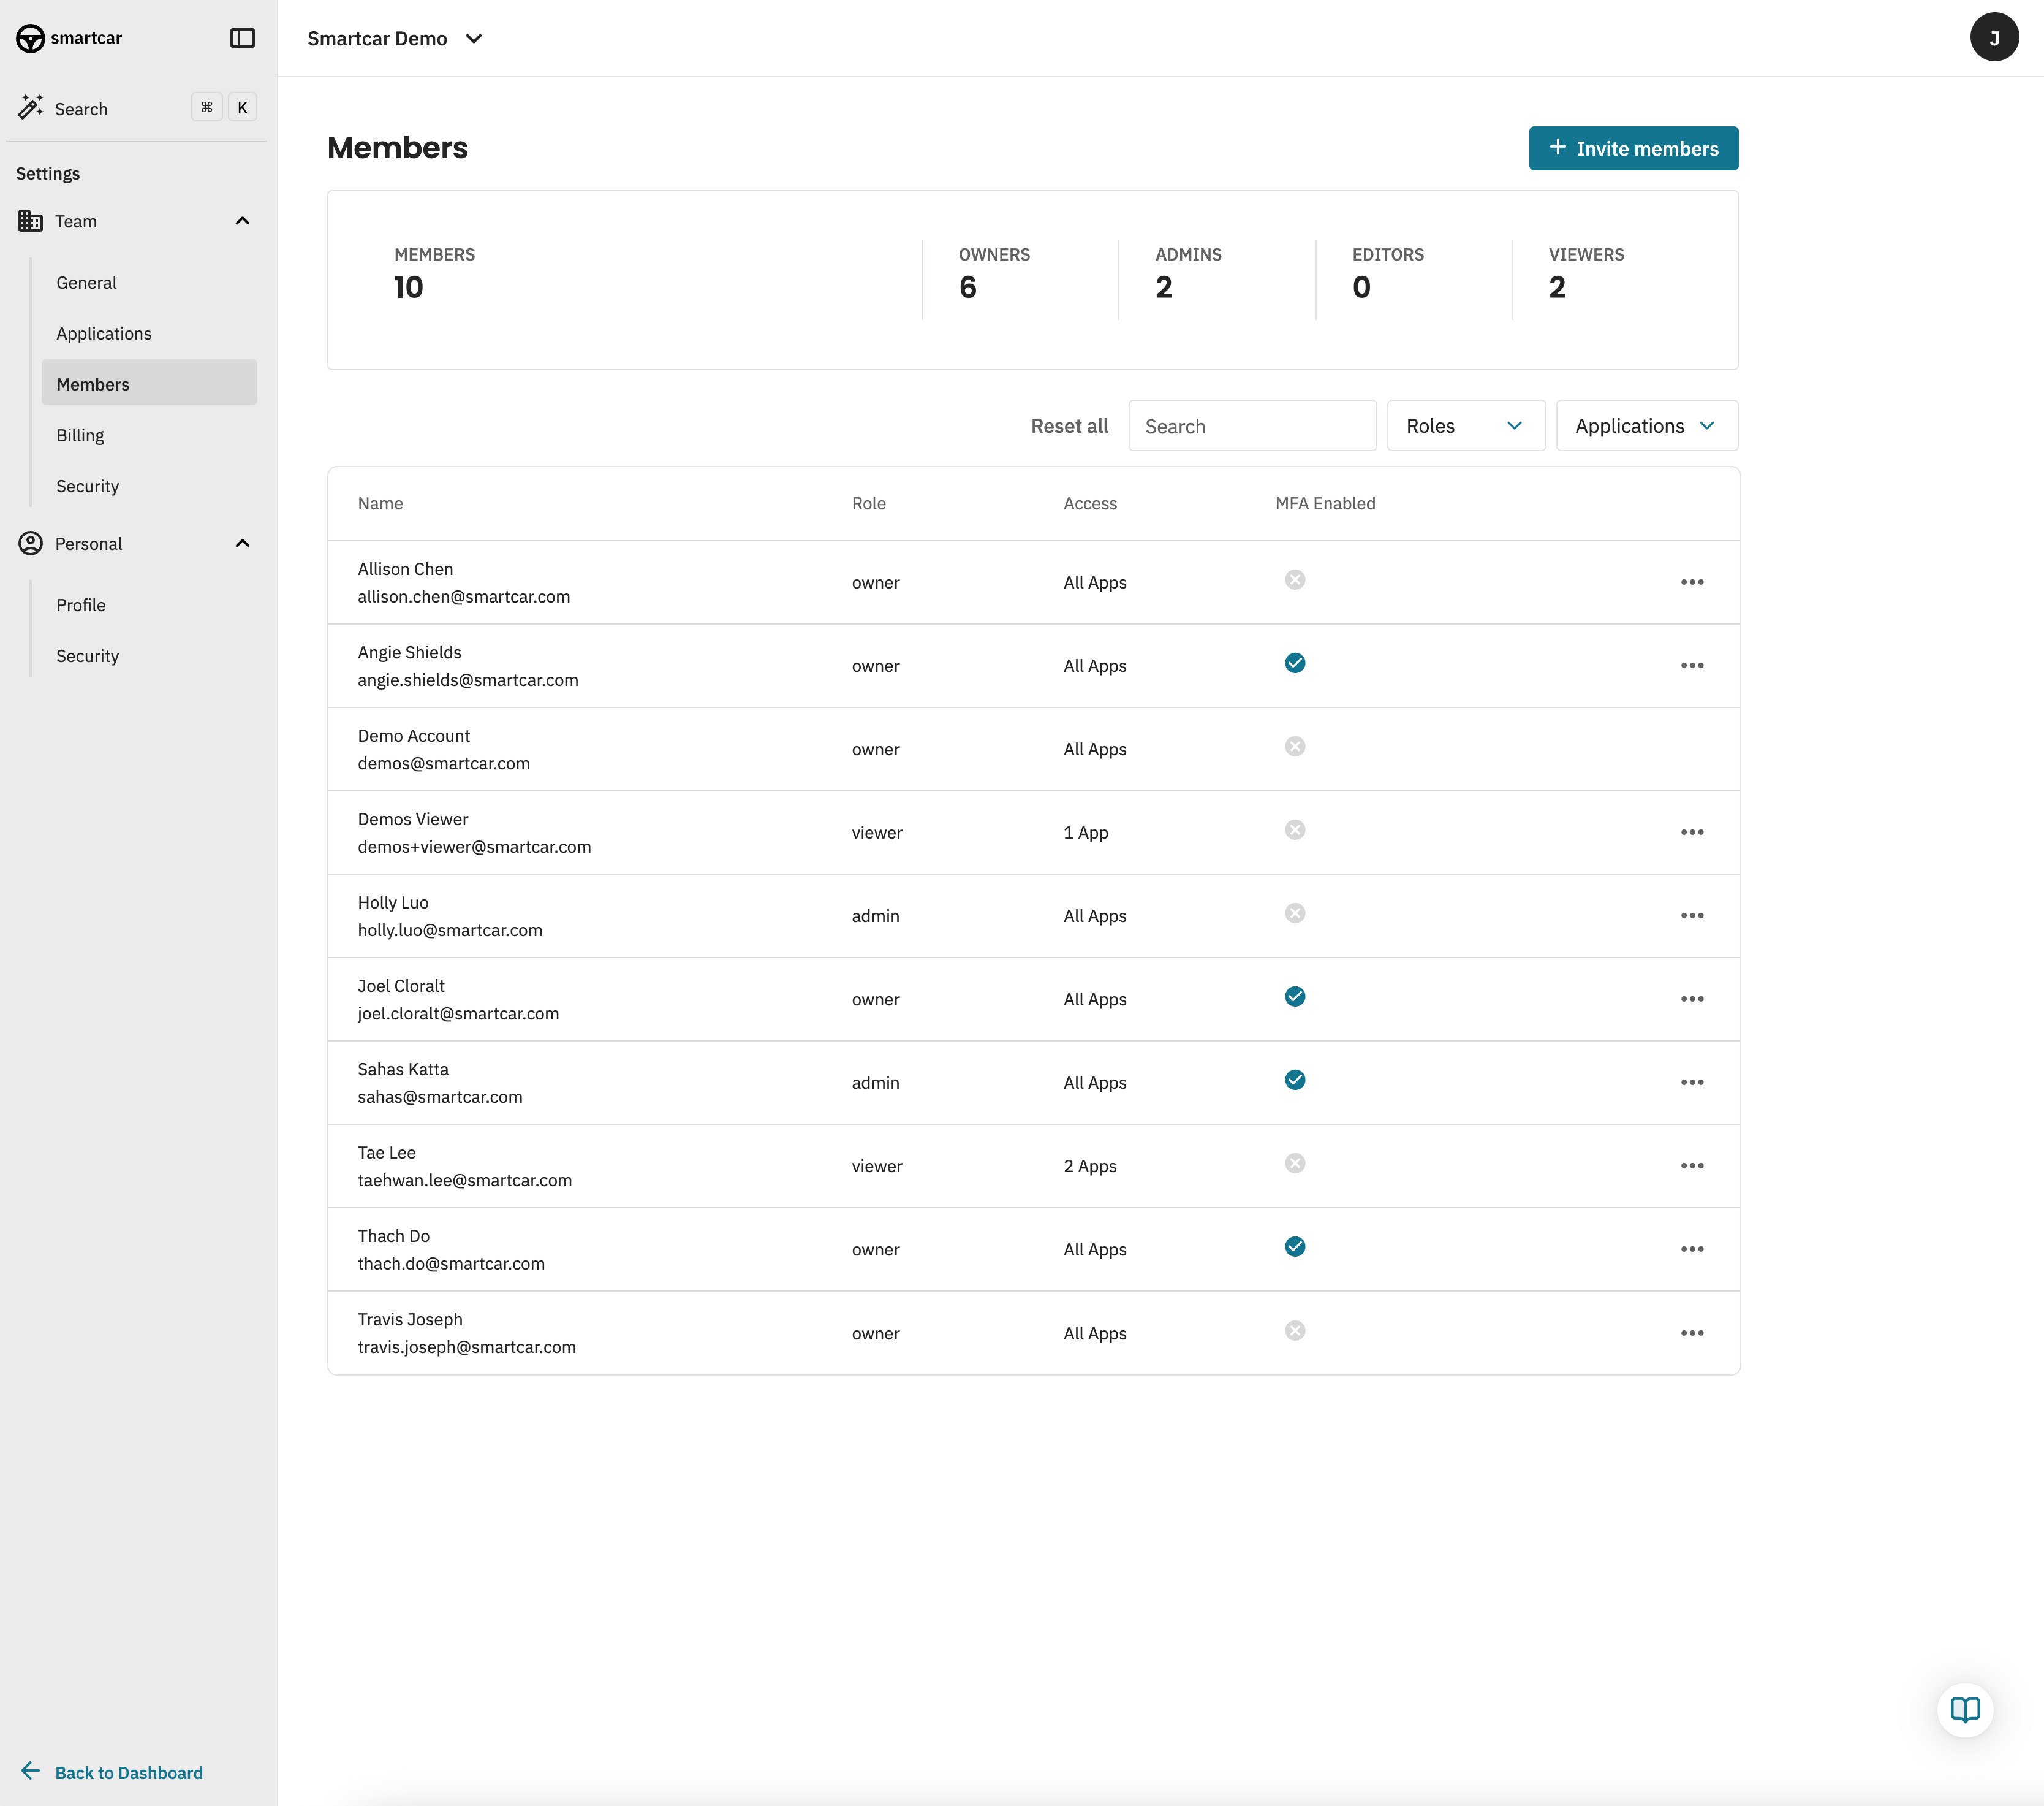Click MFA disabled icon for Holly Luo
This screenshot has height=1806, width=2044.
pyautogui.click(x=1295, y=913)
